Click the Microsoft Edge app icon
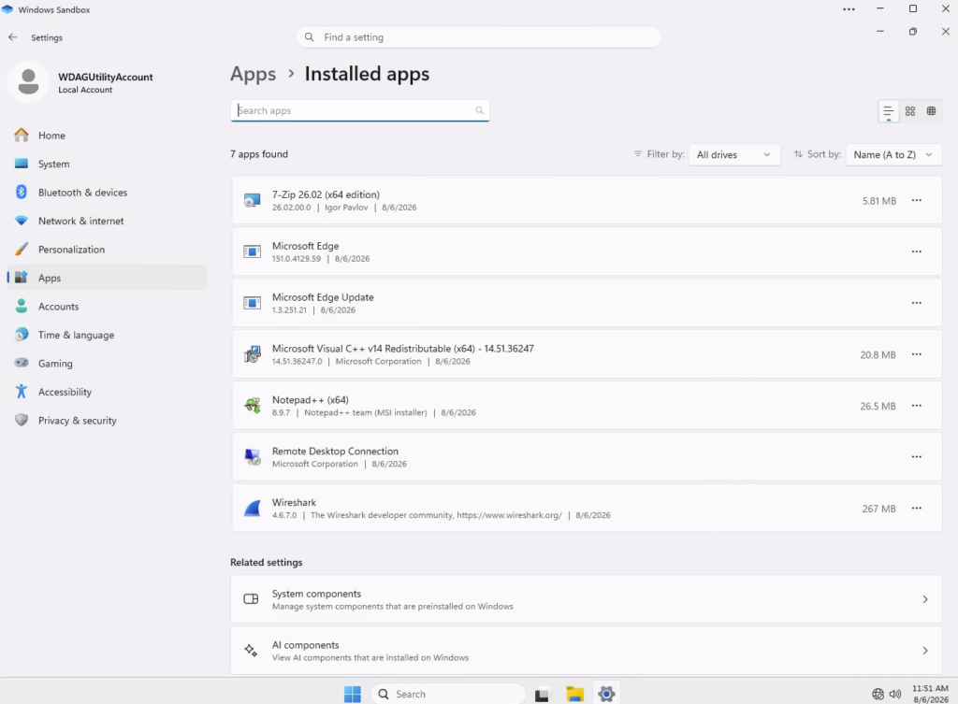This screenshot has width=958, height=704. tap(252, 251)
